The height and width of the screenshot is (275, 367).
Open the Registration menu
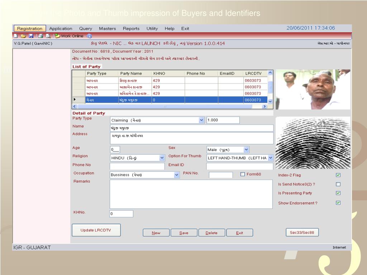[30, 29]
